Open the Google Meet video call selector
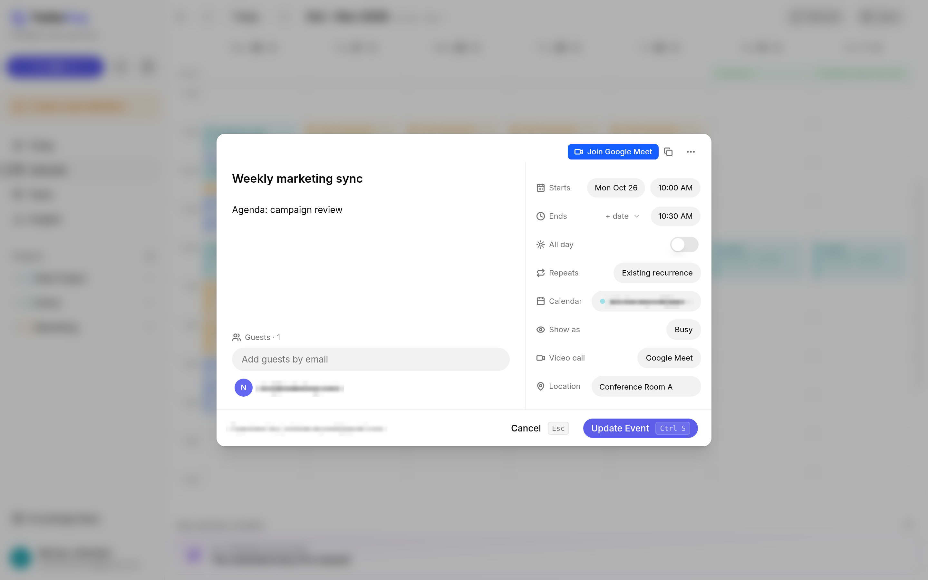Screen dimensions: 928x580 click(x=669, y=358)
